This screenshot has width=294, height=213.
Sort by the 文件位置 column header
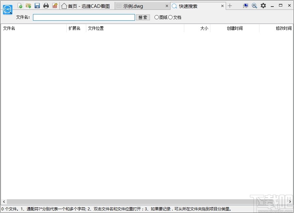[x=135, y=28]
